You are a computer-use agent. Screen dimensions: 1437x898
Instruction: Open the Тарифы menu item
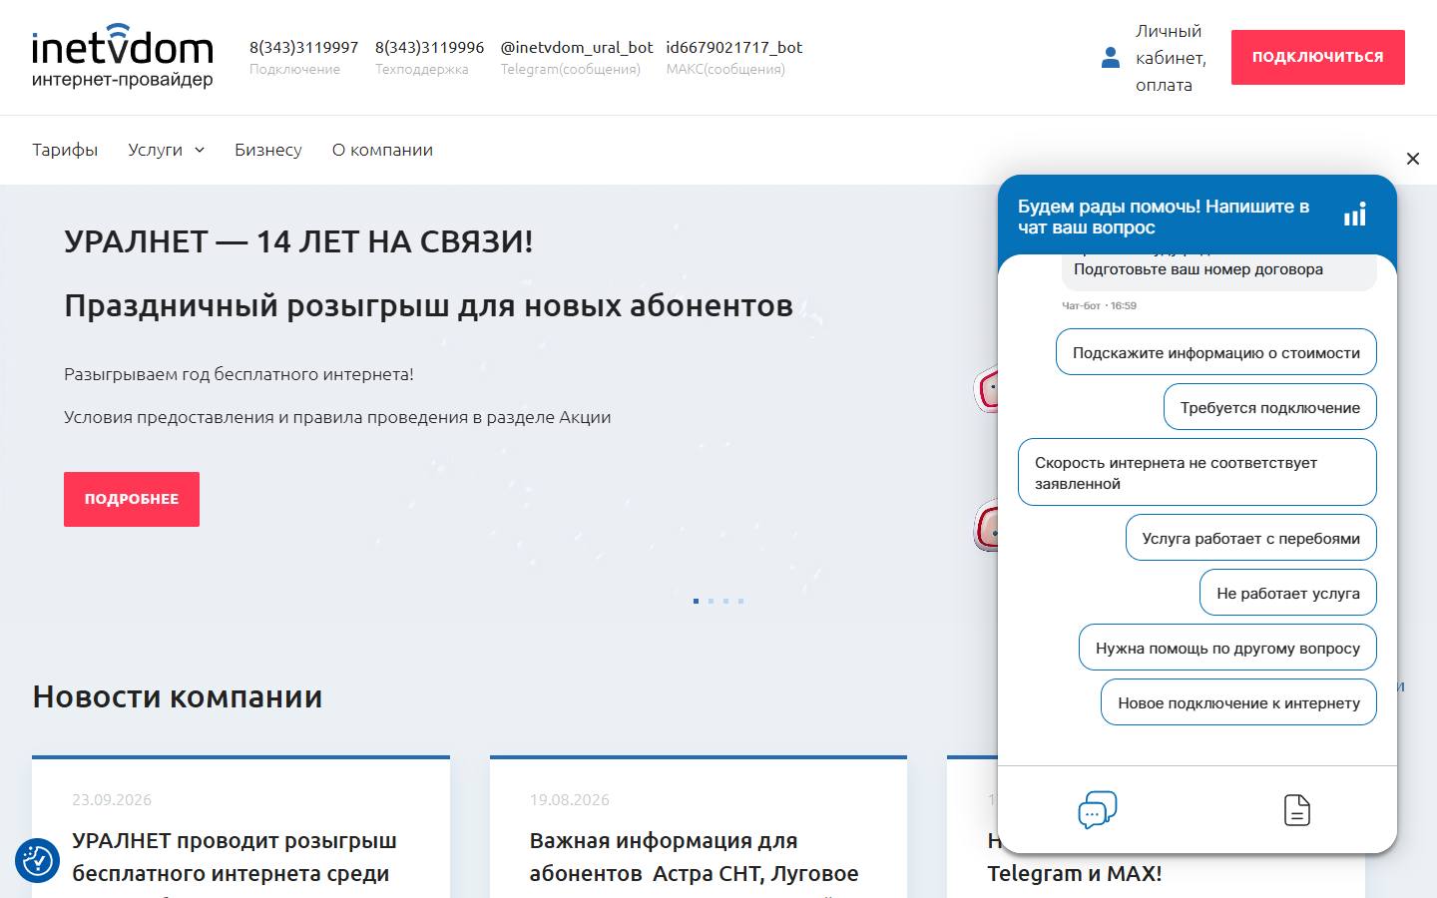(65, 150)
